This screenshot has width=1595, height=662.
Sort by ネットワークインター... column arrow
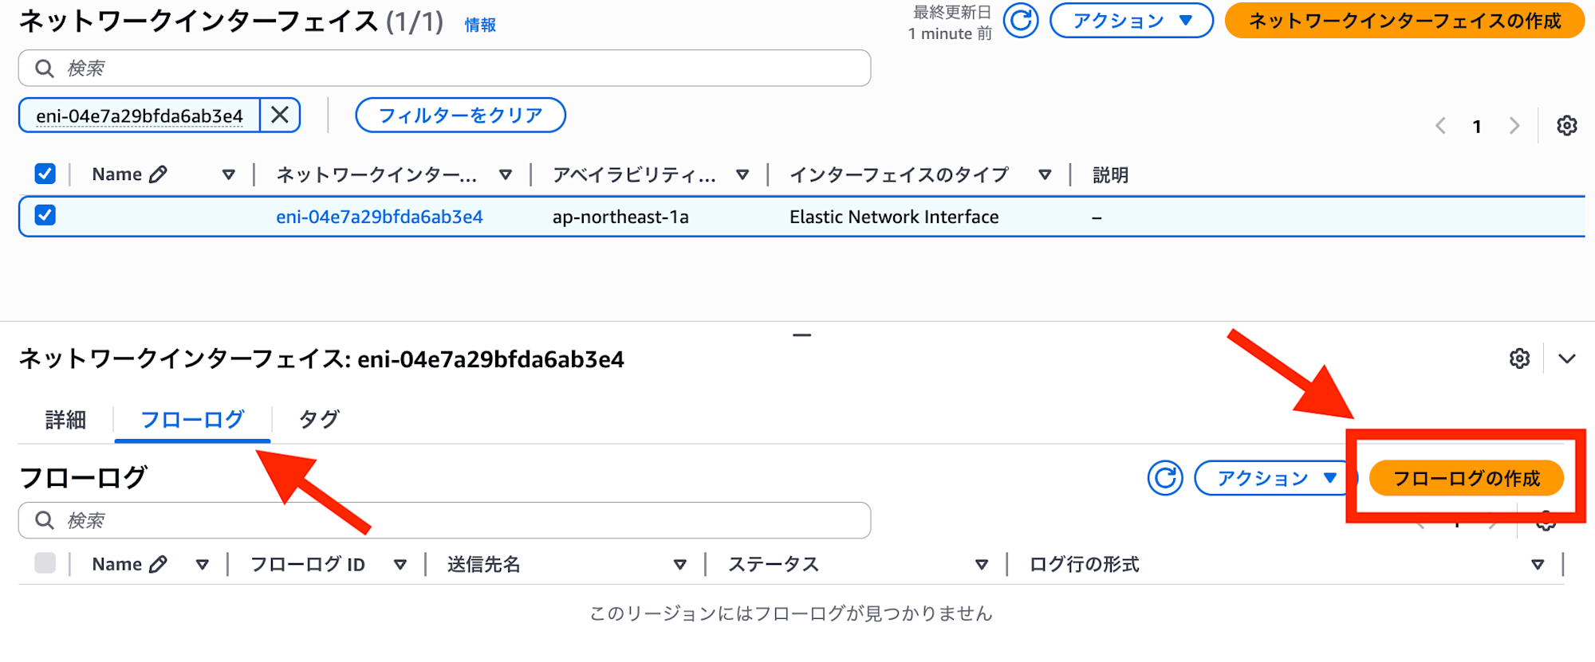(x=505, y=174)
